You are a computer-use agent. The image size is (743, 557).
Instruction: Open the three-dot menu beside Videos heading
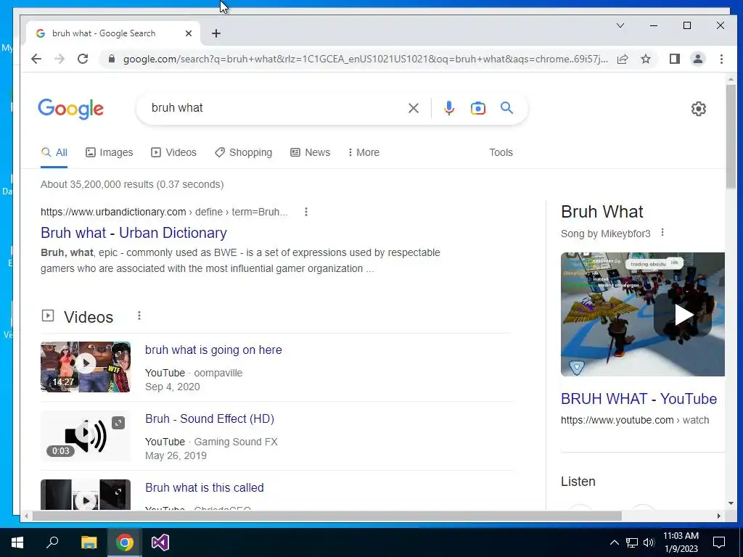pos(139,315)
